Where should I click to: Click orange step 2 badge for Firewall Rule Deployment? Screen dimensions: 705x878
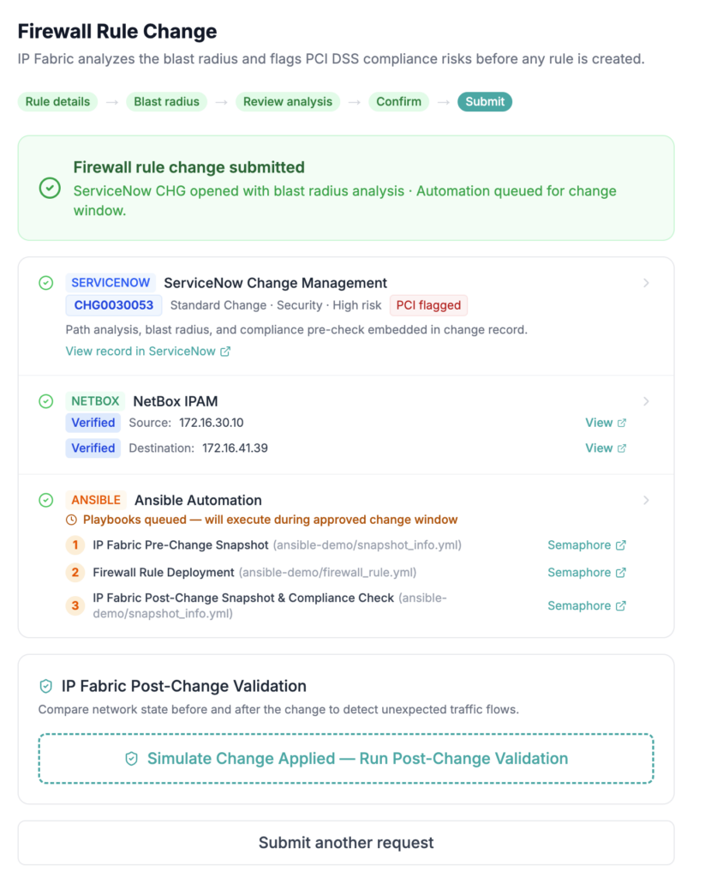coord(75,572)
